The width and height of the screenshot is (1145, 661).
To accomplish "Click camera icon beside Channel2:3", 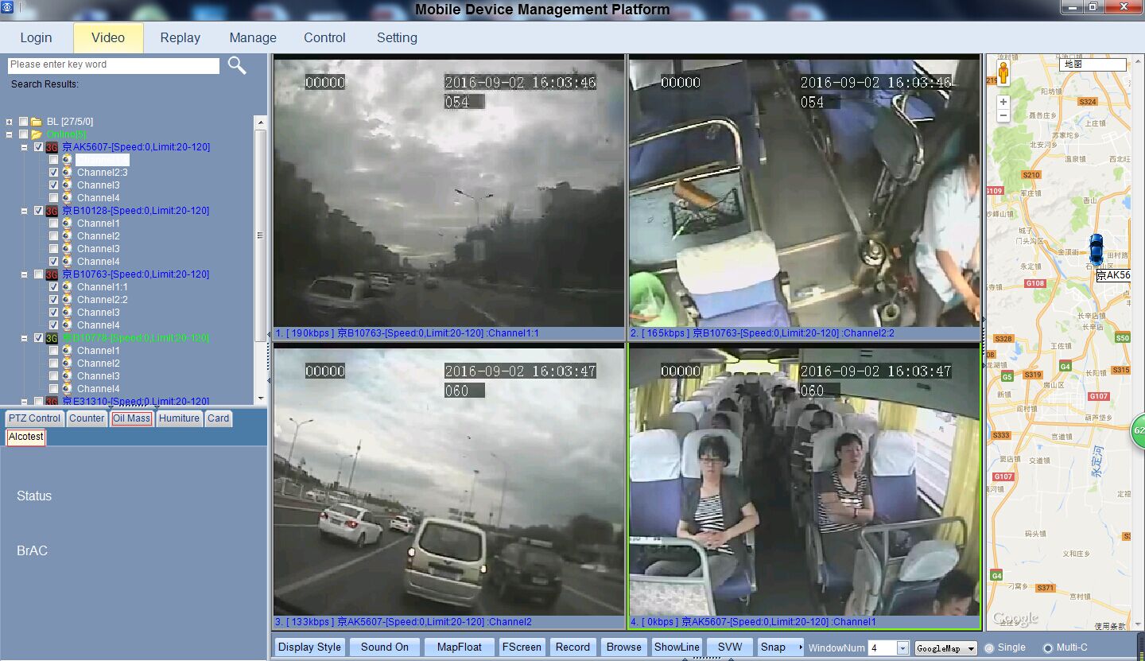I will (x=67, y=173).
